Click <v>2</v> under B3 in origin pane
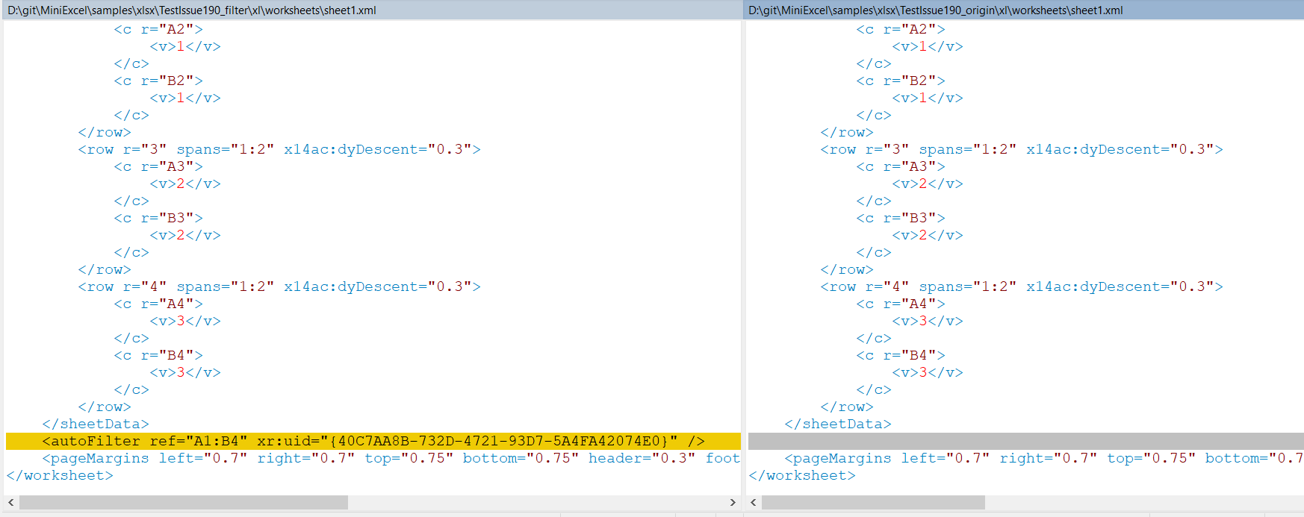This screenshot has width=1304, height=517. click(x=928, y=235)
